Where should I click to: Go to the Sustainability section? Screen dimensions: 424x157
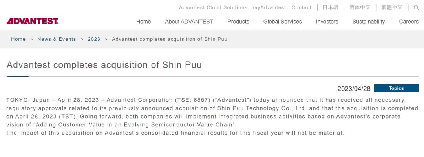[368, 22]
